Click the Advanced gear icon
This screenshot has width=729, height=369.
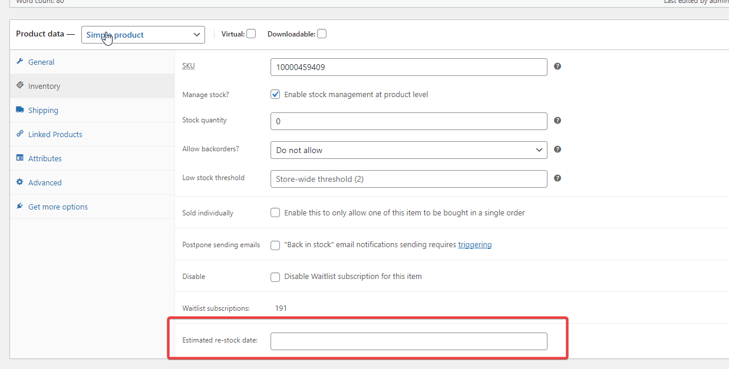pyautogui.click(x=20, y=182)
